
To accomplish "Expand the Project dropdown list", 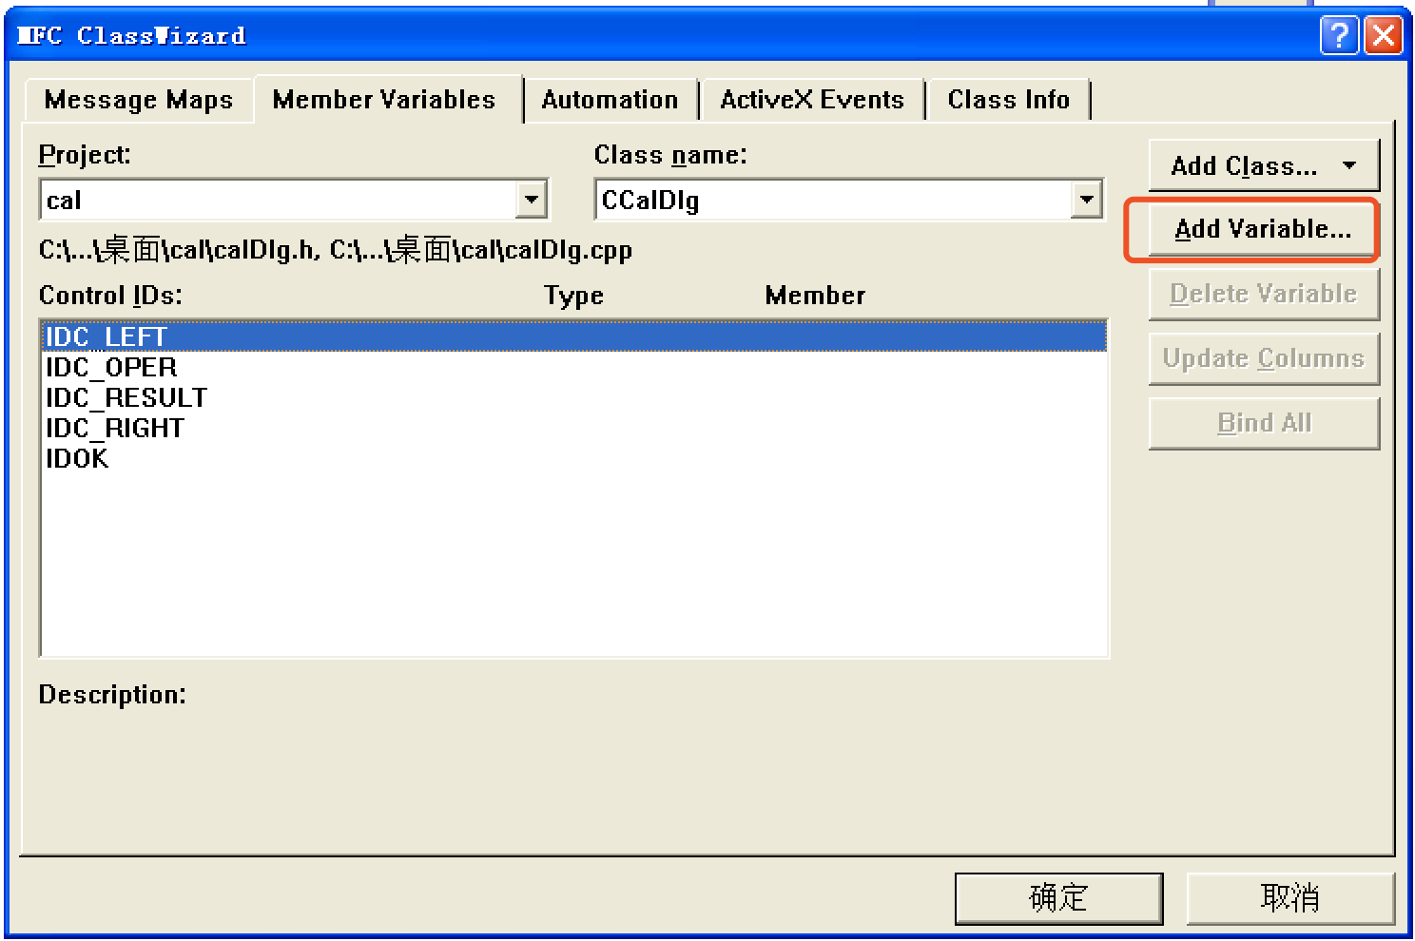I will pos(533,199).
